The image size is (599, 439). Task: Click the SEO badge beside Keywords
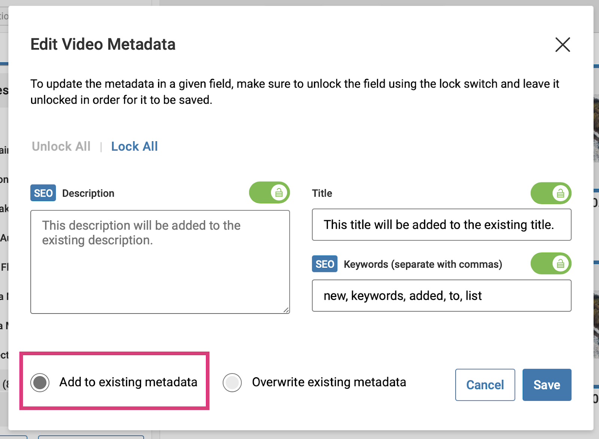325,264
